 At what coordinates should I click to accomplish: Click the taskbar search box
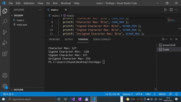31,99
